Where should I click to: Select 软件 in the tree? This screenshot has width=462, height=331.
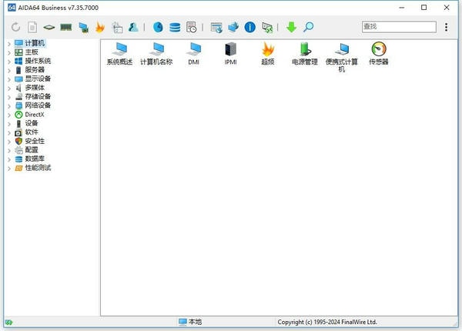[x=32, y=132]
